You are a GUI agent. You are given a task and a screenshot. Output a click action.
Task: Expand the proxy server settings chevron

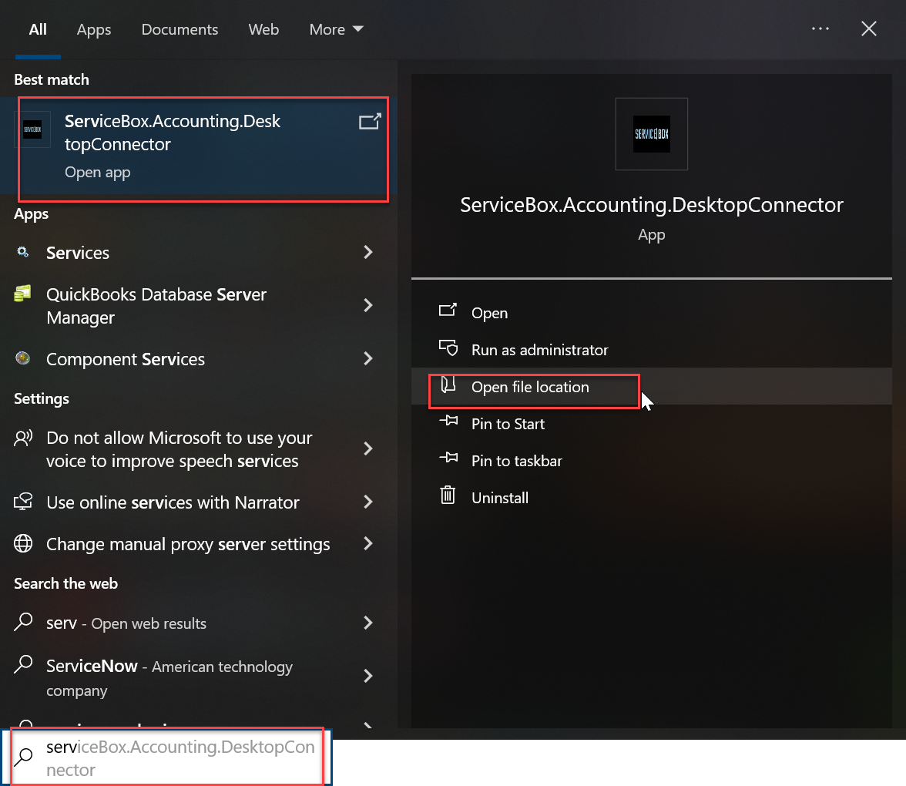[x=368, y=543]
